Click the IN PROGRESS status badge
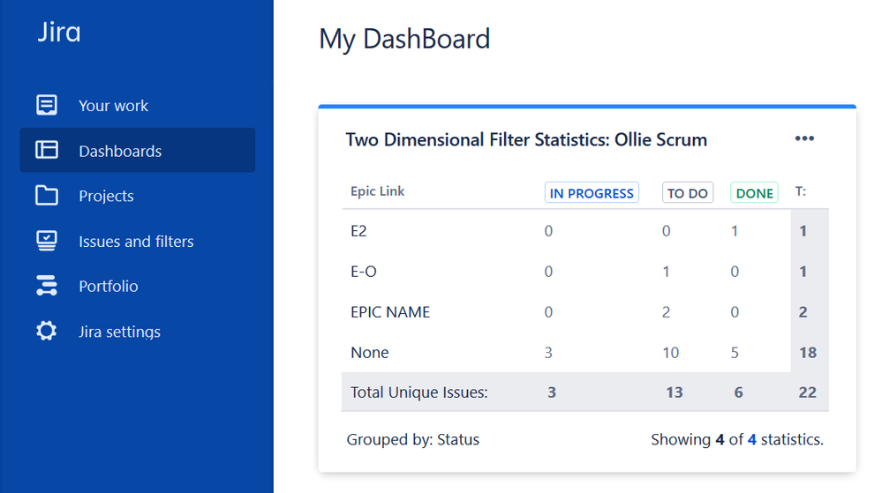Viewport: 882px width, 493px height. [x=592, y=193]
